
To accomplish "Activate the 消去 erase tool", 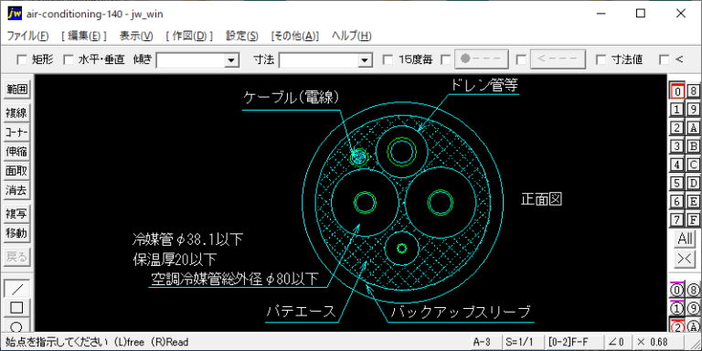I will click(x=17, y=191).
